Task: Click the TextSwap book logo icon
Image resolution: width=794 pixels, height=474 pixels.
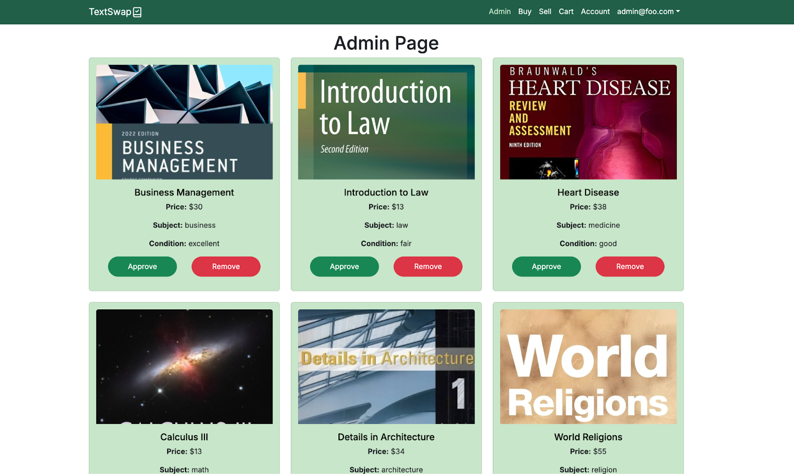Action: pos(137,12)
